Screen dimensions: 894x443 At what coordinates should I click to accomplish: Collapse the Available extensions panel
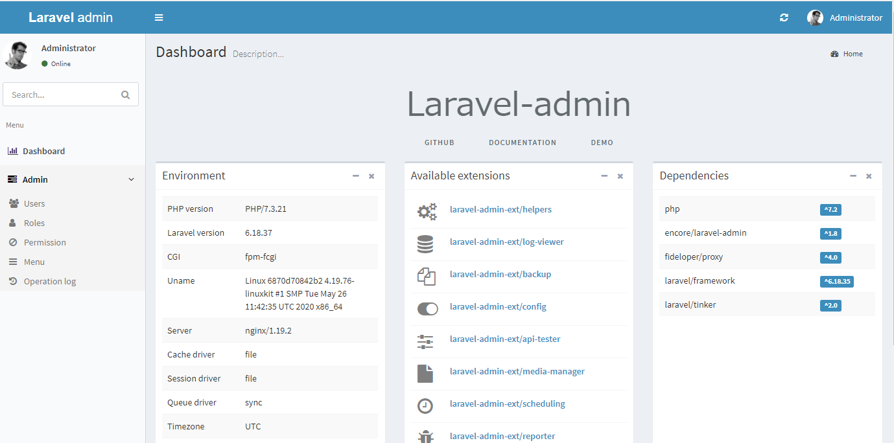point(604,176)
